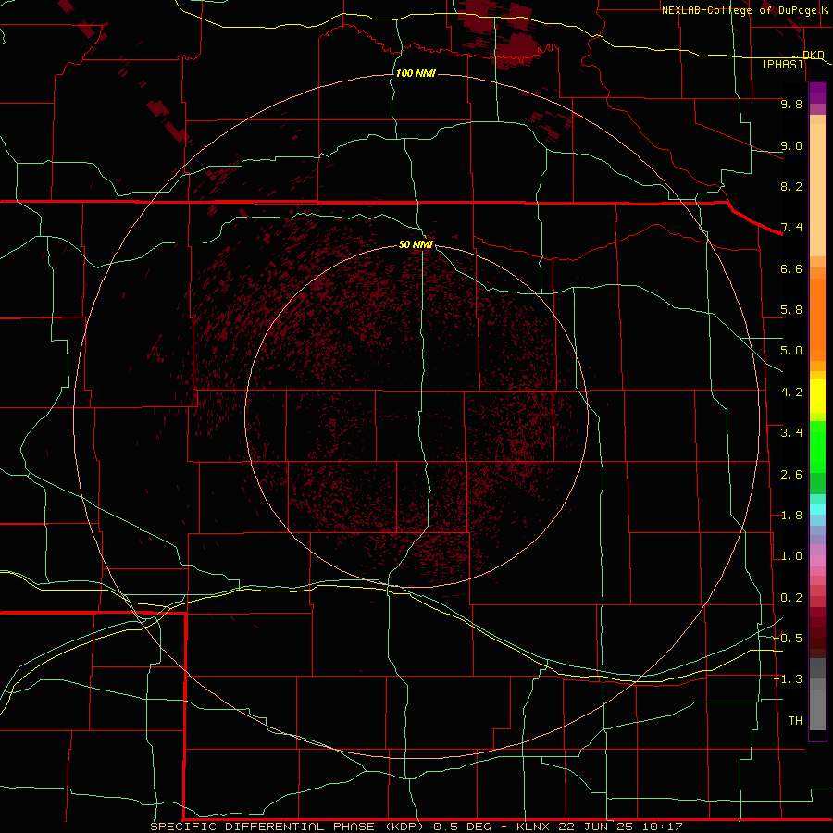Click the OKD station label
This screenshot has height=833, width=833.
pyautogui.click(x=813, y=55)
